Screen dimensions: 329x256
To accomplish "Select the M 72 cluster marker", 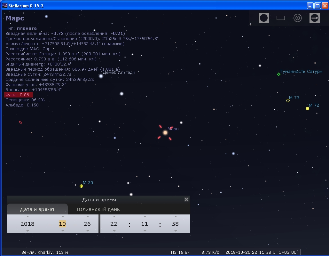I will [x=307, y=109].
